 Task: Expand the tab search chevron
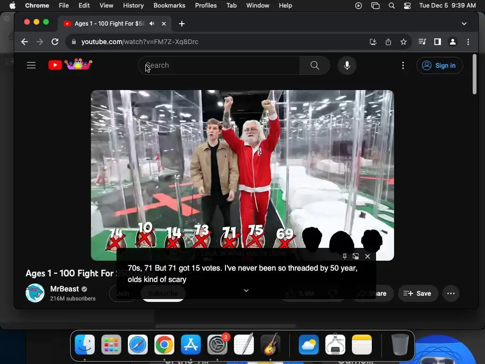pyautogui.click(x=464, y=24)
